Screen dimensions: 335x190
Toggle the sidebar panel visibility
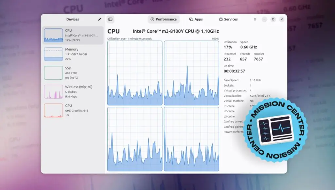click(110, 19)
